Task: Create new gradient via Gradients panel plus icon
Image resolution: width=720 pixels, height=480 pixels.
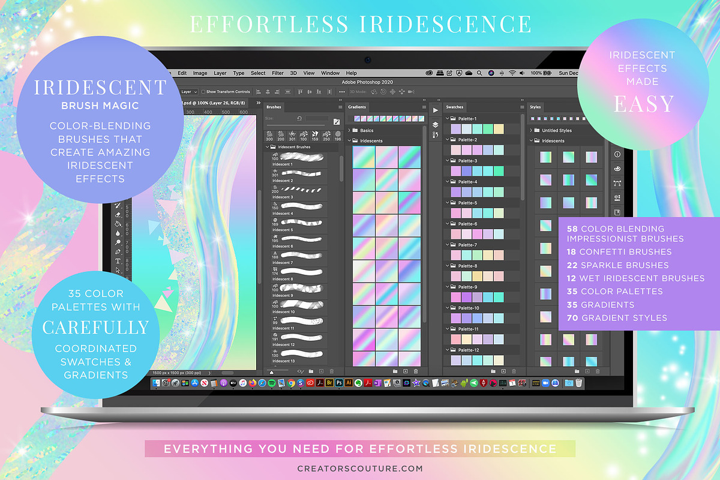Action: (x=405, y=372)
